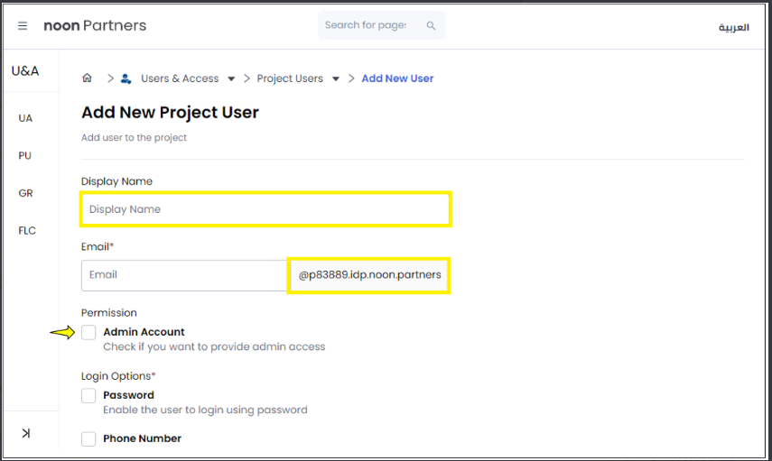Expand the Users & Access breadcrumb dropdown
This screenshot has width=772, height=461.
[x=231, y=79]
